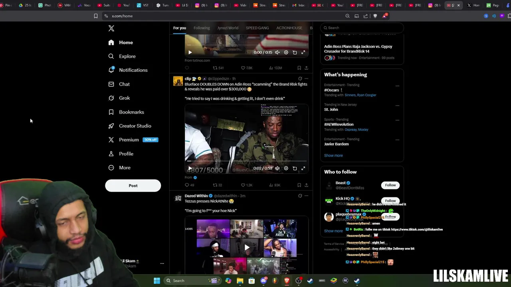511x287 pixels.
Task: Click the X logo in sidebar
Action: click(111, 28)
